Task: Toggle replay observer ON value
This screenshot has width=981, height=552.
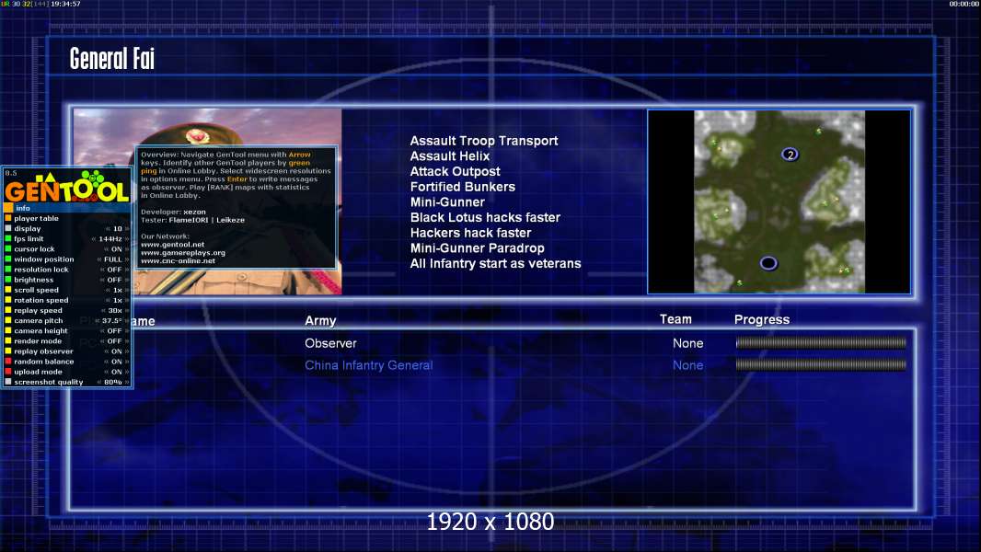Action: pos(116,351)
